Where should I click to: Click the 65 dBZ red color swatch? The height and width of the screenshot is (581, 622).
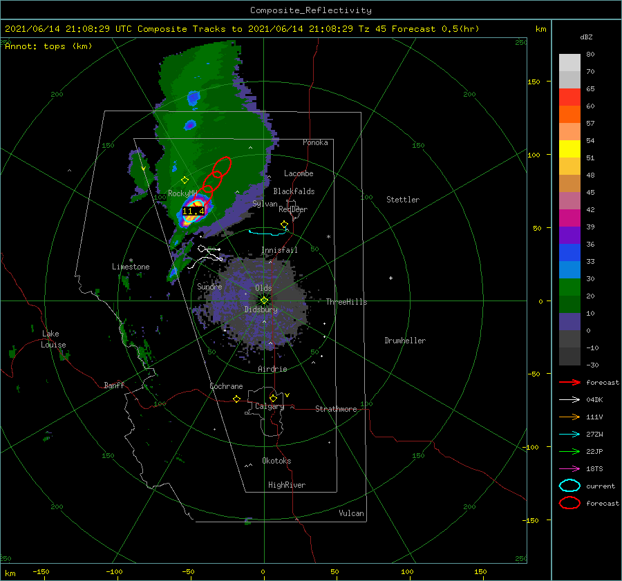point(569,97)
